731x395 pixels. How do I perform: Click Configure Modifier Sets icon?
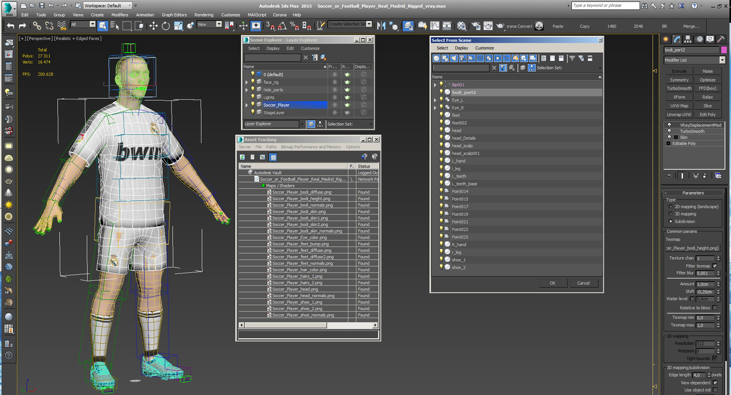tap(718, 175)
